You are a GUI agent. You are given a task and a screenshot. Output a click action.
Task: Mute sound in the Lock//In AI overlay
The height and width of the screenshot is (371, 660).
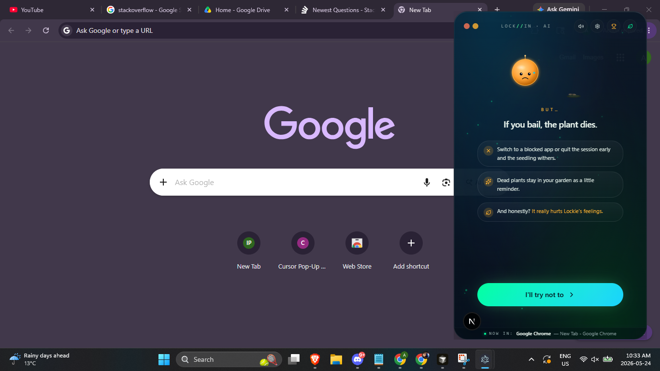tap(581, 26)
